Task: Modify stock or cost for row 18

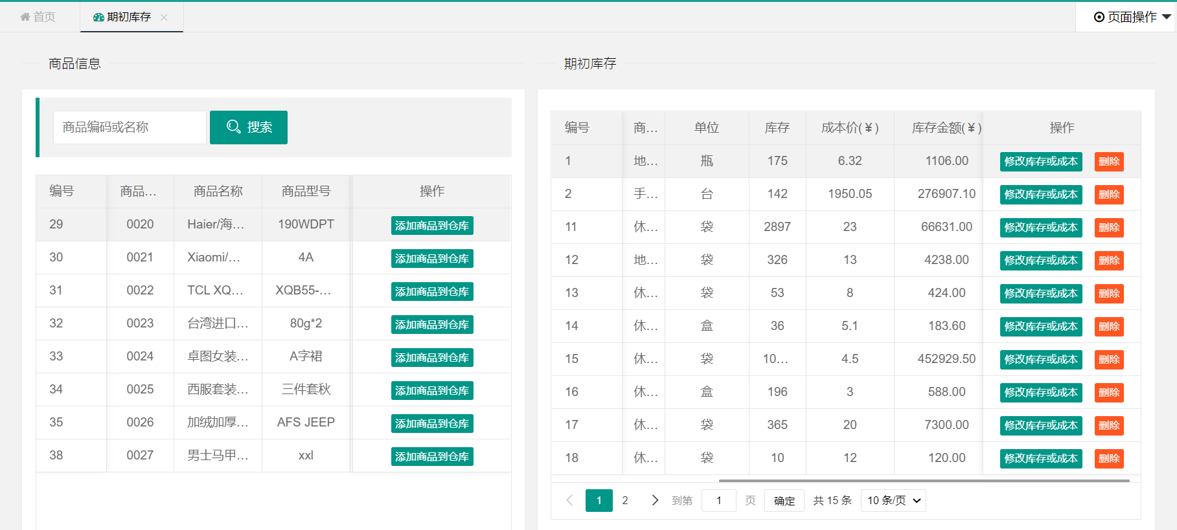Action: [1041, 459]
